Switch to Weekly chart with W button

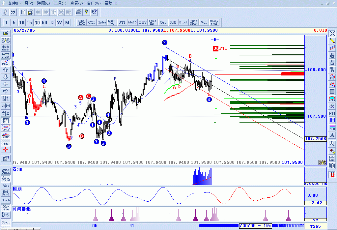click(60, 22)
